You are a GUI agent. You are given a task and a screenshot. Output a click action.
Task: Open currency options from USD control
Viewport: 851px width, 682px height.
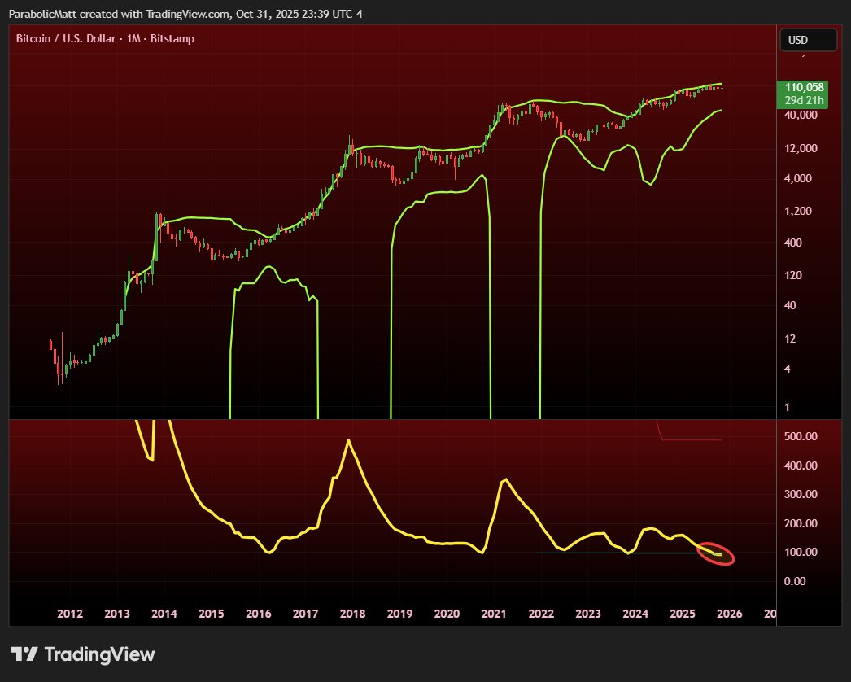(x=808, y=39)
